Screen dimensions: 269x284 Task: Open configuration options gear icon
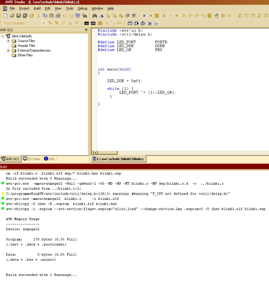156,23
